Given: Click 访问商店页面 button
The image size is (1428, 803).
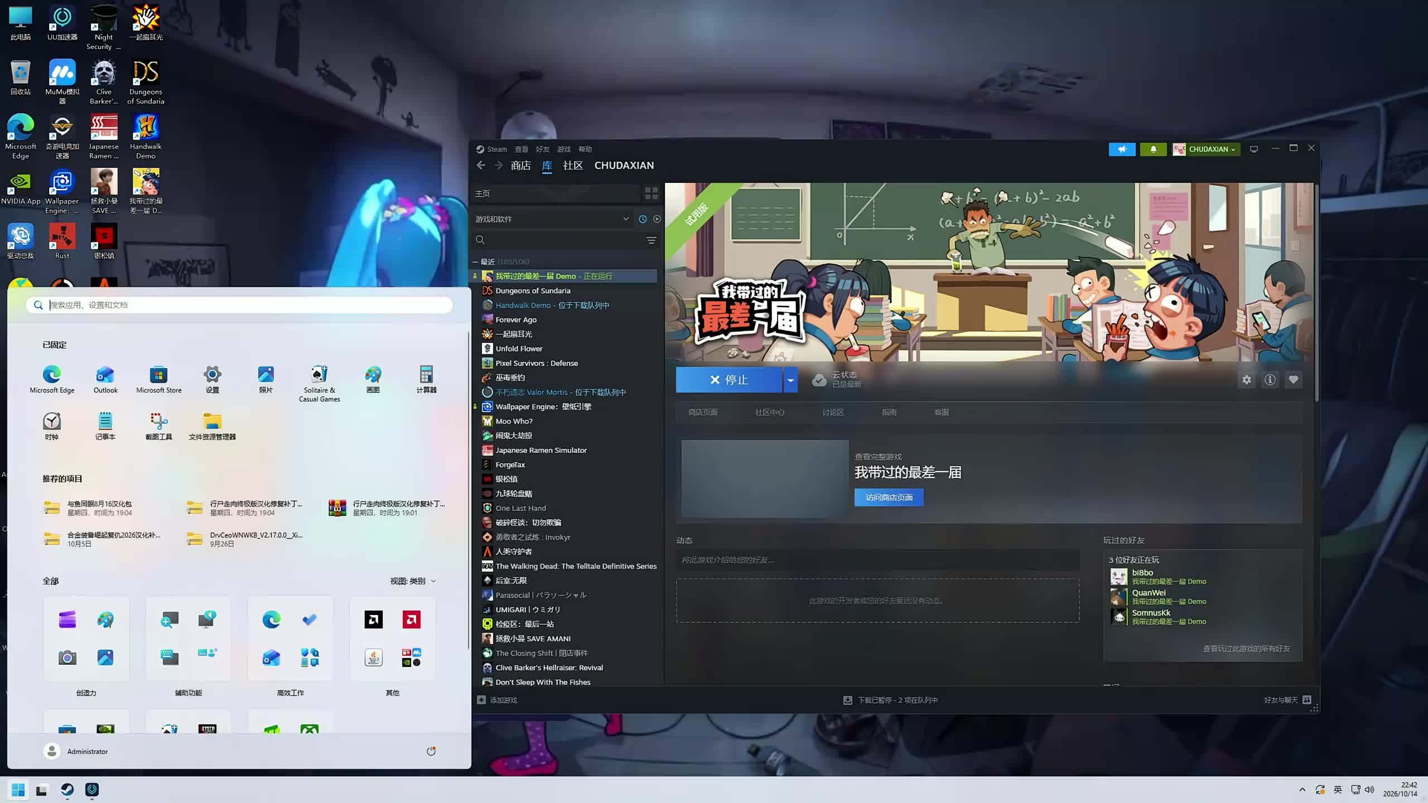Looking at the screenshot, I should tap(889, 497).
